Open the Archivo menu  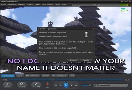(4, 4)
